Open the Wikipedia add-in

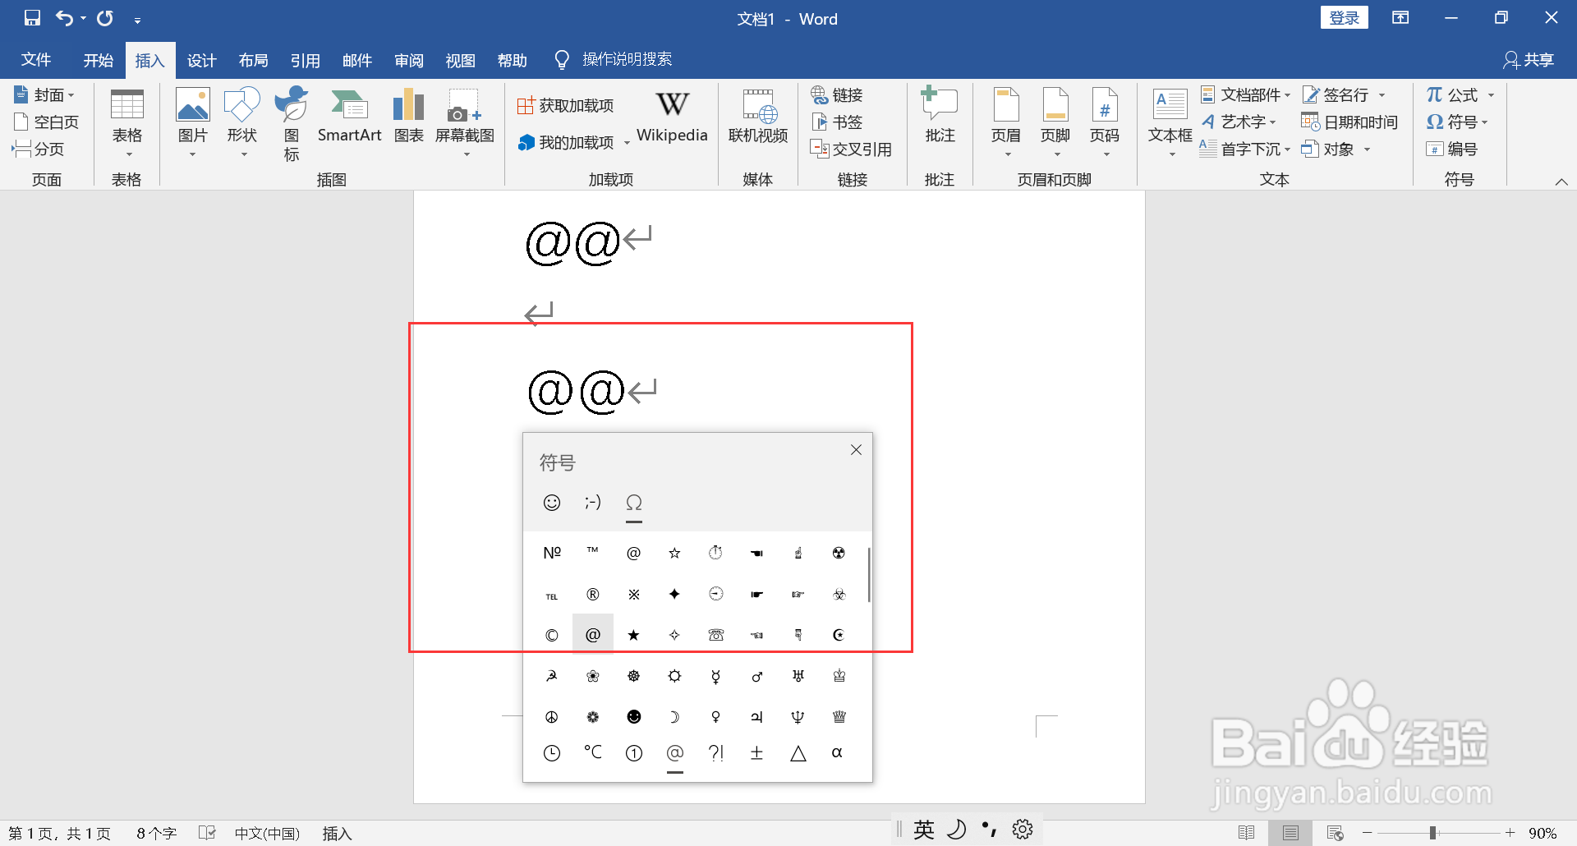click(672, 117)
